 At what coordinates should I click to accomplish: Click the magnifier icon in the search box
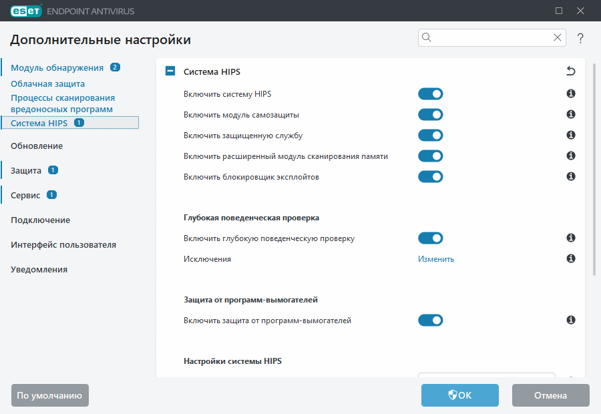(x=427, y=37)
